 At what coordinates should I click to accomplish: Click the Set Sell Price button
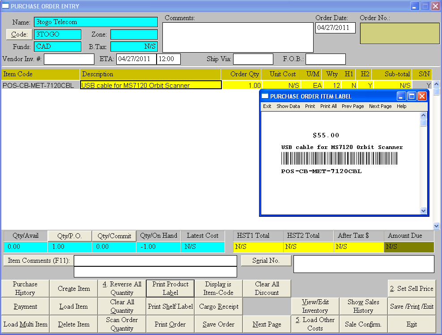click(x=412, y=289)
